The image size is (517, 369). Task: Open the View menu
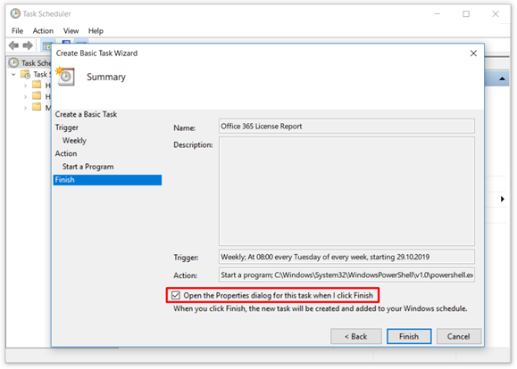coord(71,31)
